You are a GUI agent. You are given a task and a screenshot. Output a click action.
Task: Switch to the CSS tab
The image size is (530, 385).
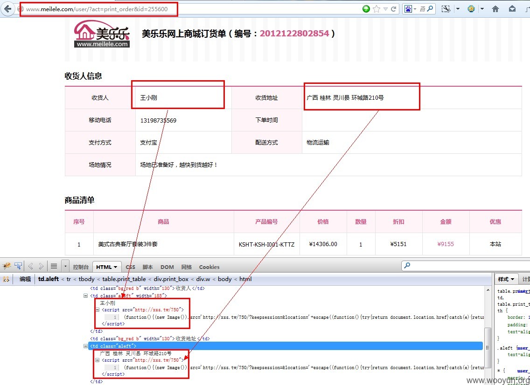[x=131, y=267]
